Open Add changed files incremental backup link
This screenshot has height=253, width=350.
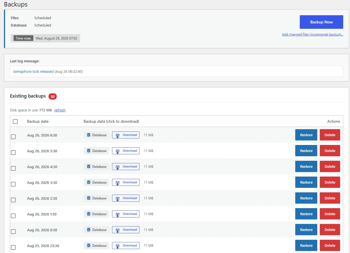312,34
